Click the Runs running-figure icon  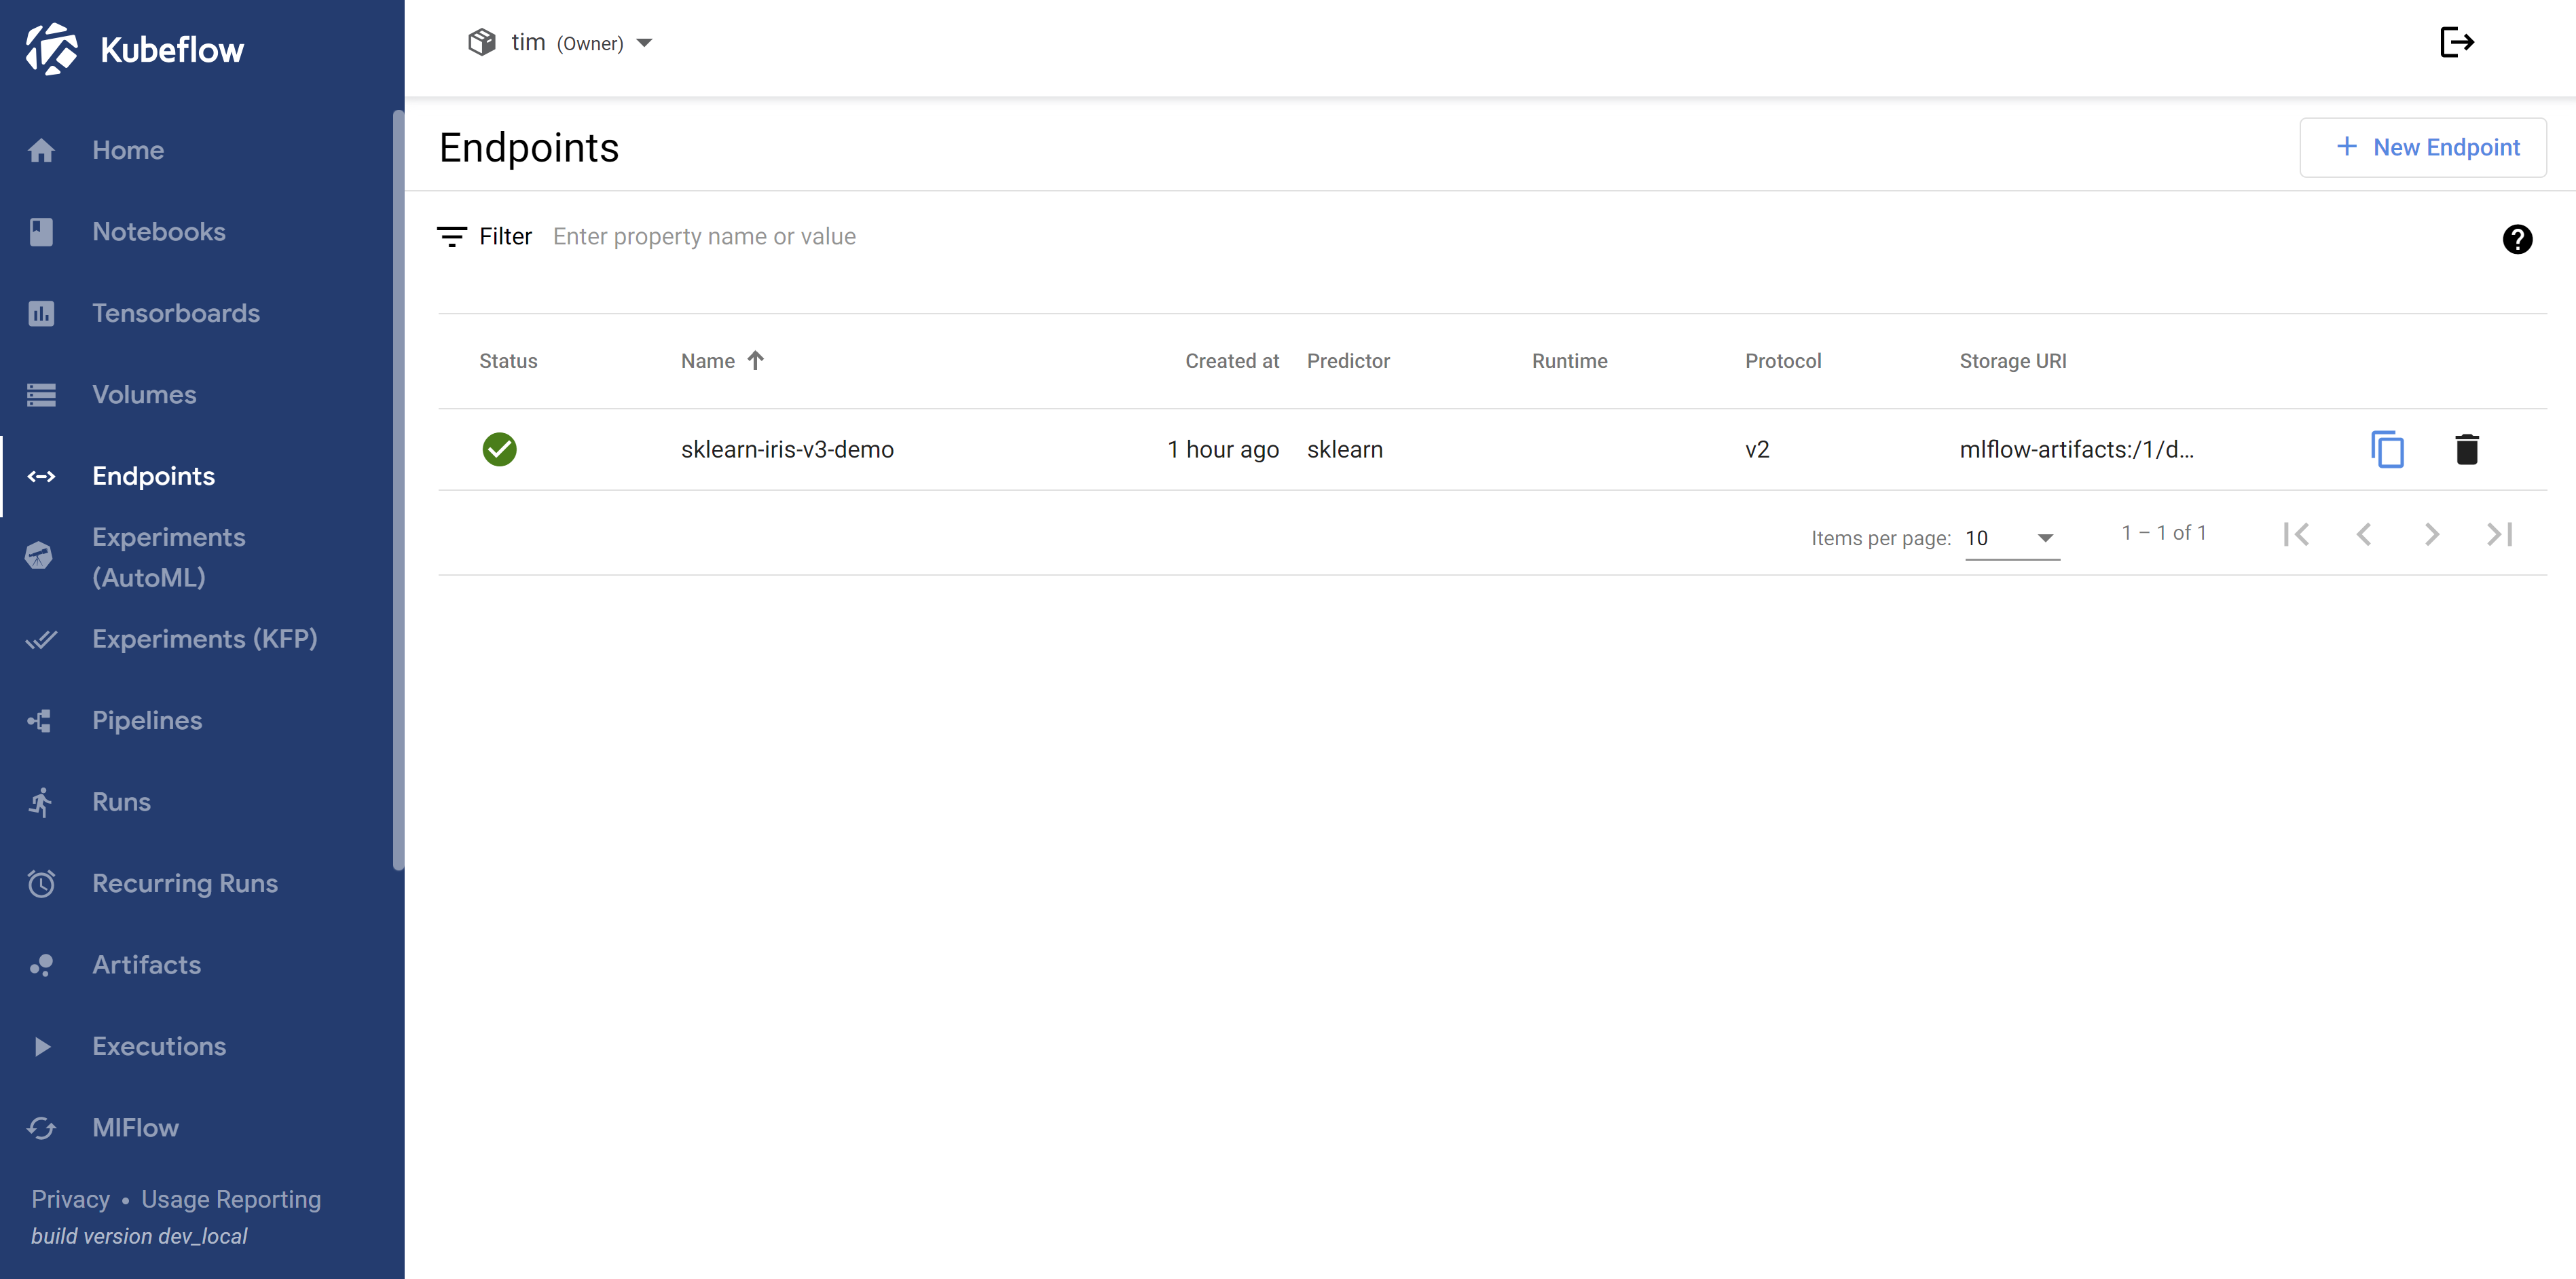pos(40,802)
